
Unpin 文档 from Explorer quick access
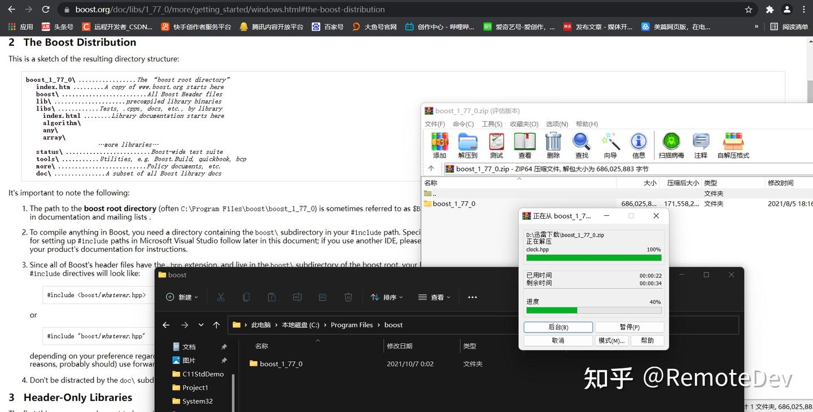coord(223,347)
